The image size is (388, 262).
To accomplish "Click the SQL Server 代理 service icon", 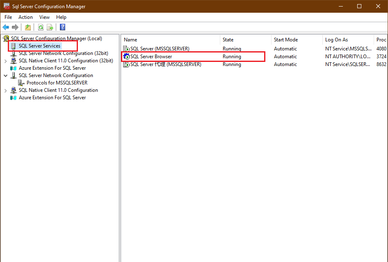I will point(126,64).
